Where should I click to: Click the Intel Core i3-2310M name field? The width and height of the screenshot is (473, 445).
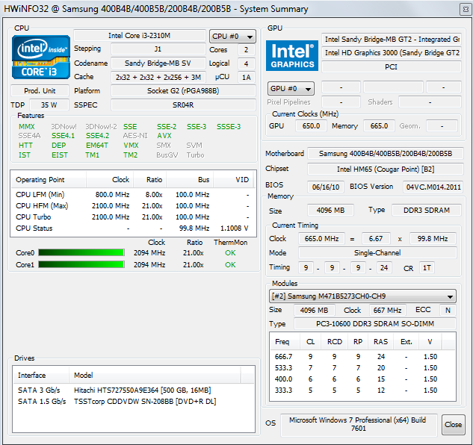pos(140,36)
